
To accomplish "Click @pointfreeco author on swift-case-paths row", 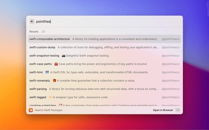I will pyautogui.click(x=170, y=64).
